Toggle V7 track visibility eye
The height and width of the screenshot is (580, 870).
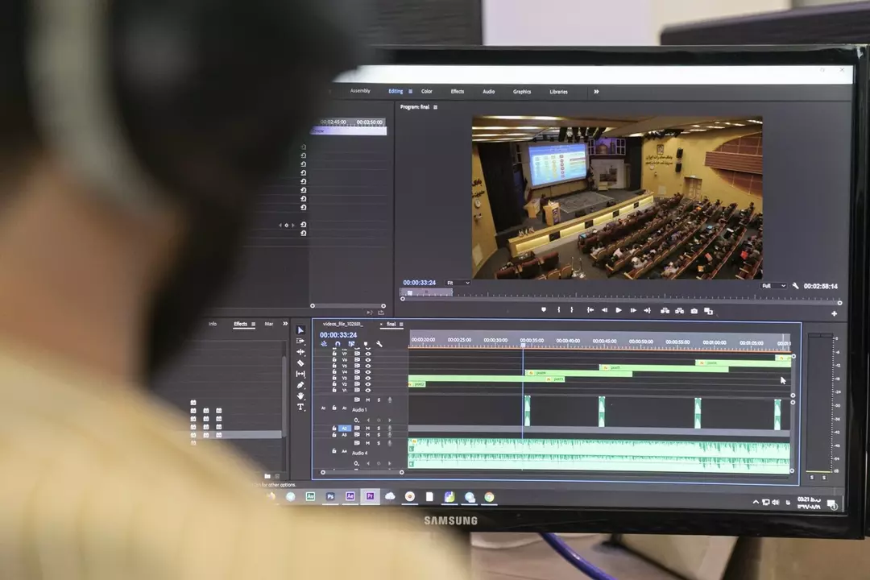368,353
